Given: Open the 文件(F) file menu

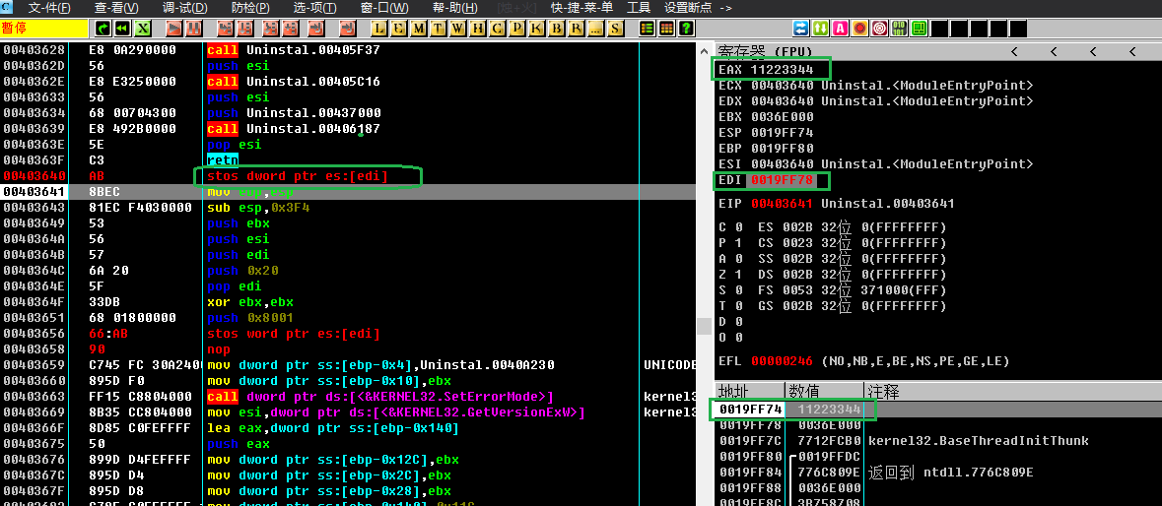Looking at the screenshot, I should (x=49, y=8).
